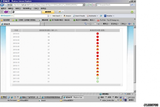
Task: Click the compatibility view icon beside the address bar
Action: [87, 5]
